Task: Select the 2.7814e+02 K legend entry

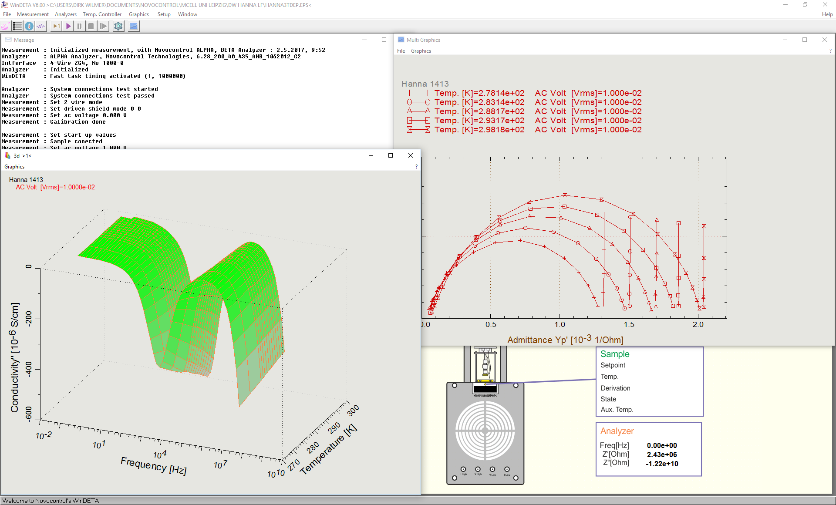Action: pos(524,93)
